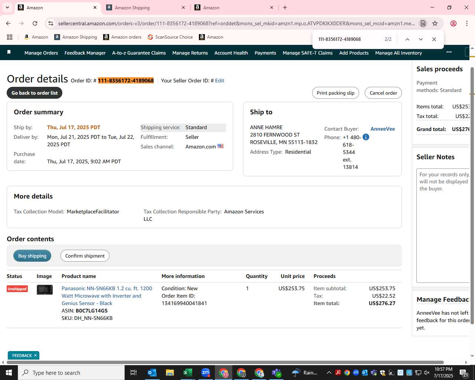The image size is (475, 380).
Task: Click the phone number info icon
Action: [x=366, y=137]
